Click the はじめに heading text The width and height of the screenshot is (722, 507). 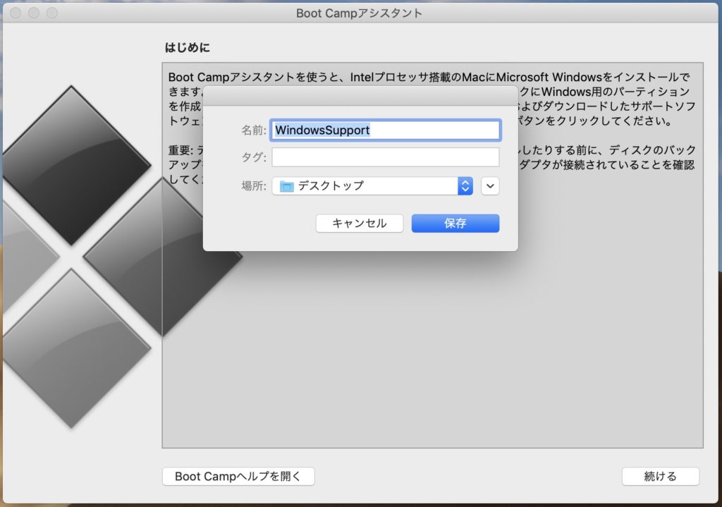188,47
